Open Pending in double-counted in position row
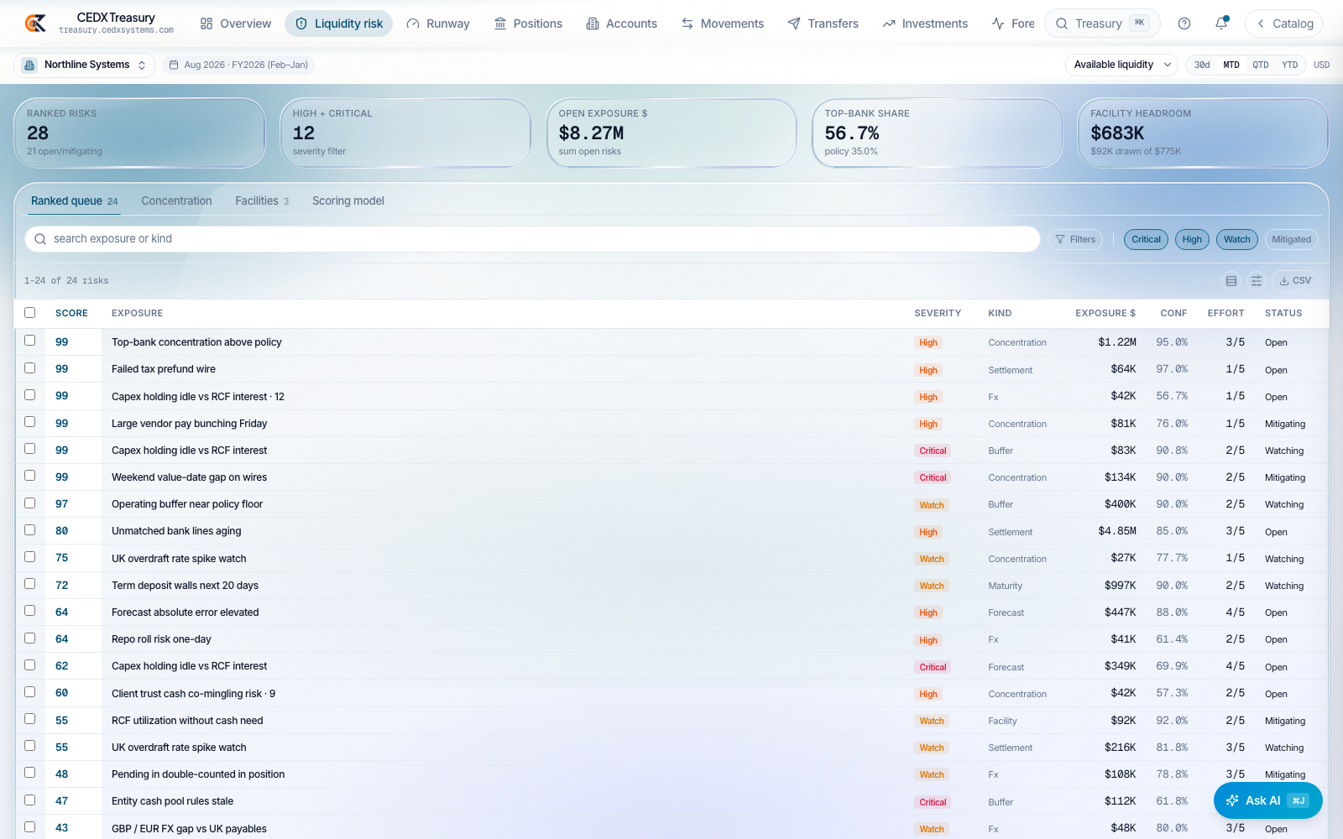The width and height of the screenshot is (1343, 839). click(x=671, y=774)
